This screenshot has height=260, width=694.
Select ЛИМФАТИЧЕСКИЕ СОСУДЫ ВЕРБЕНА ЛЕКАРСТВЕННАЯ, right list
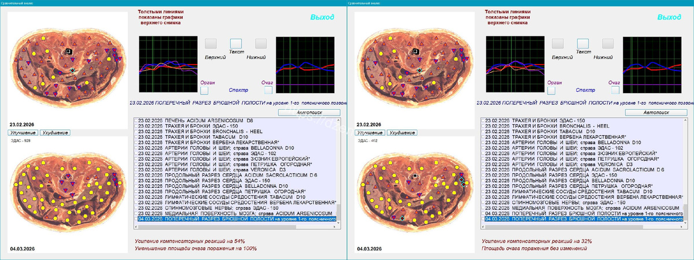point(584,197)
